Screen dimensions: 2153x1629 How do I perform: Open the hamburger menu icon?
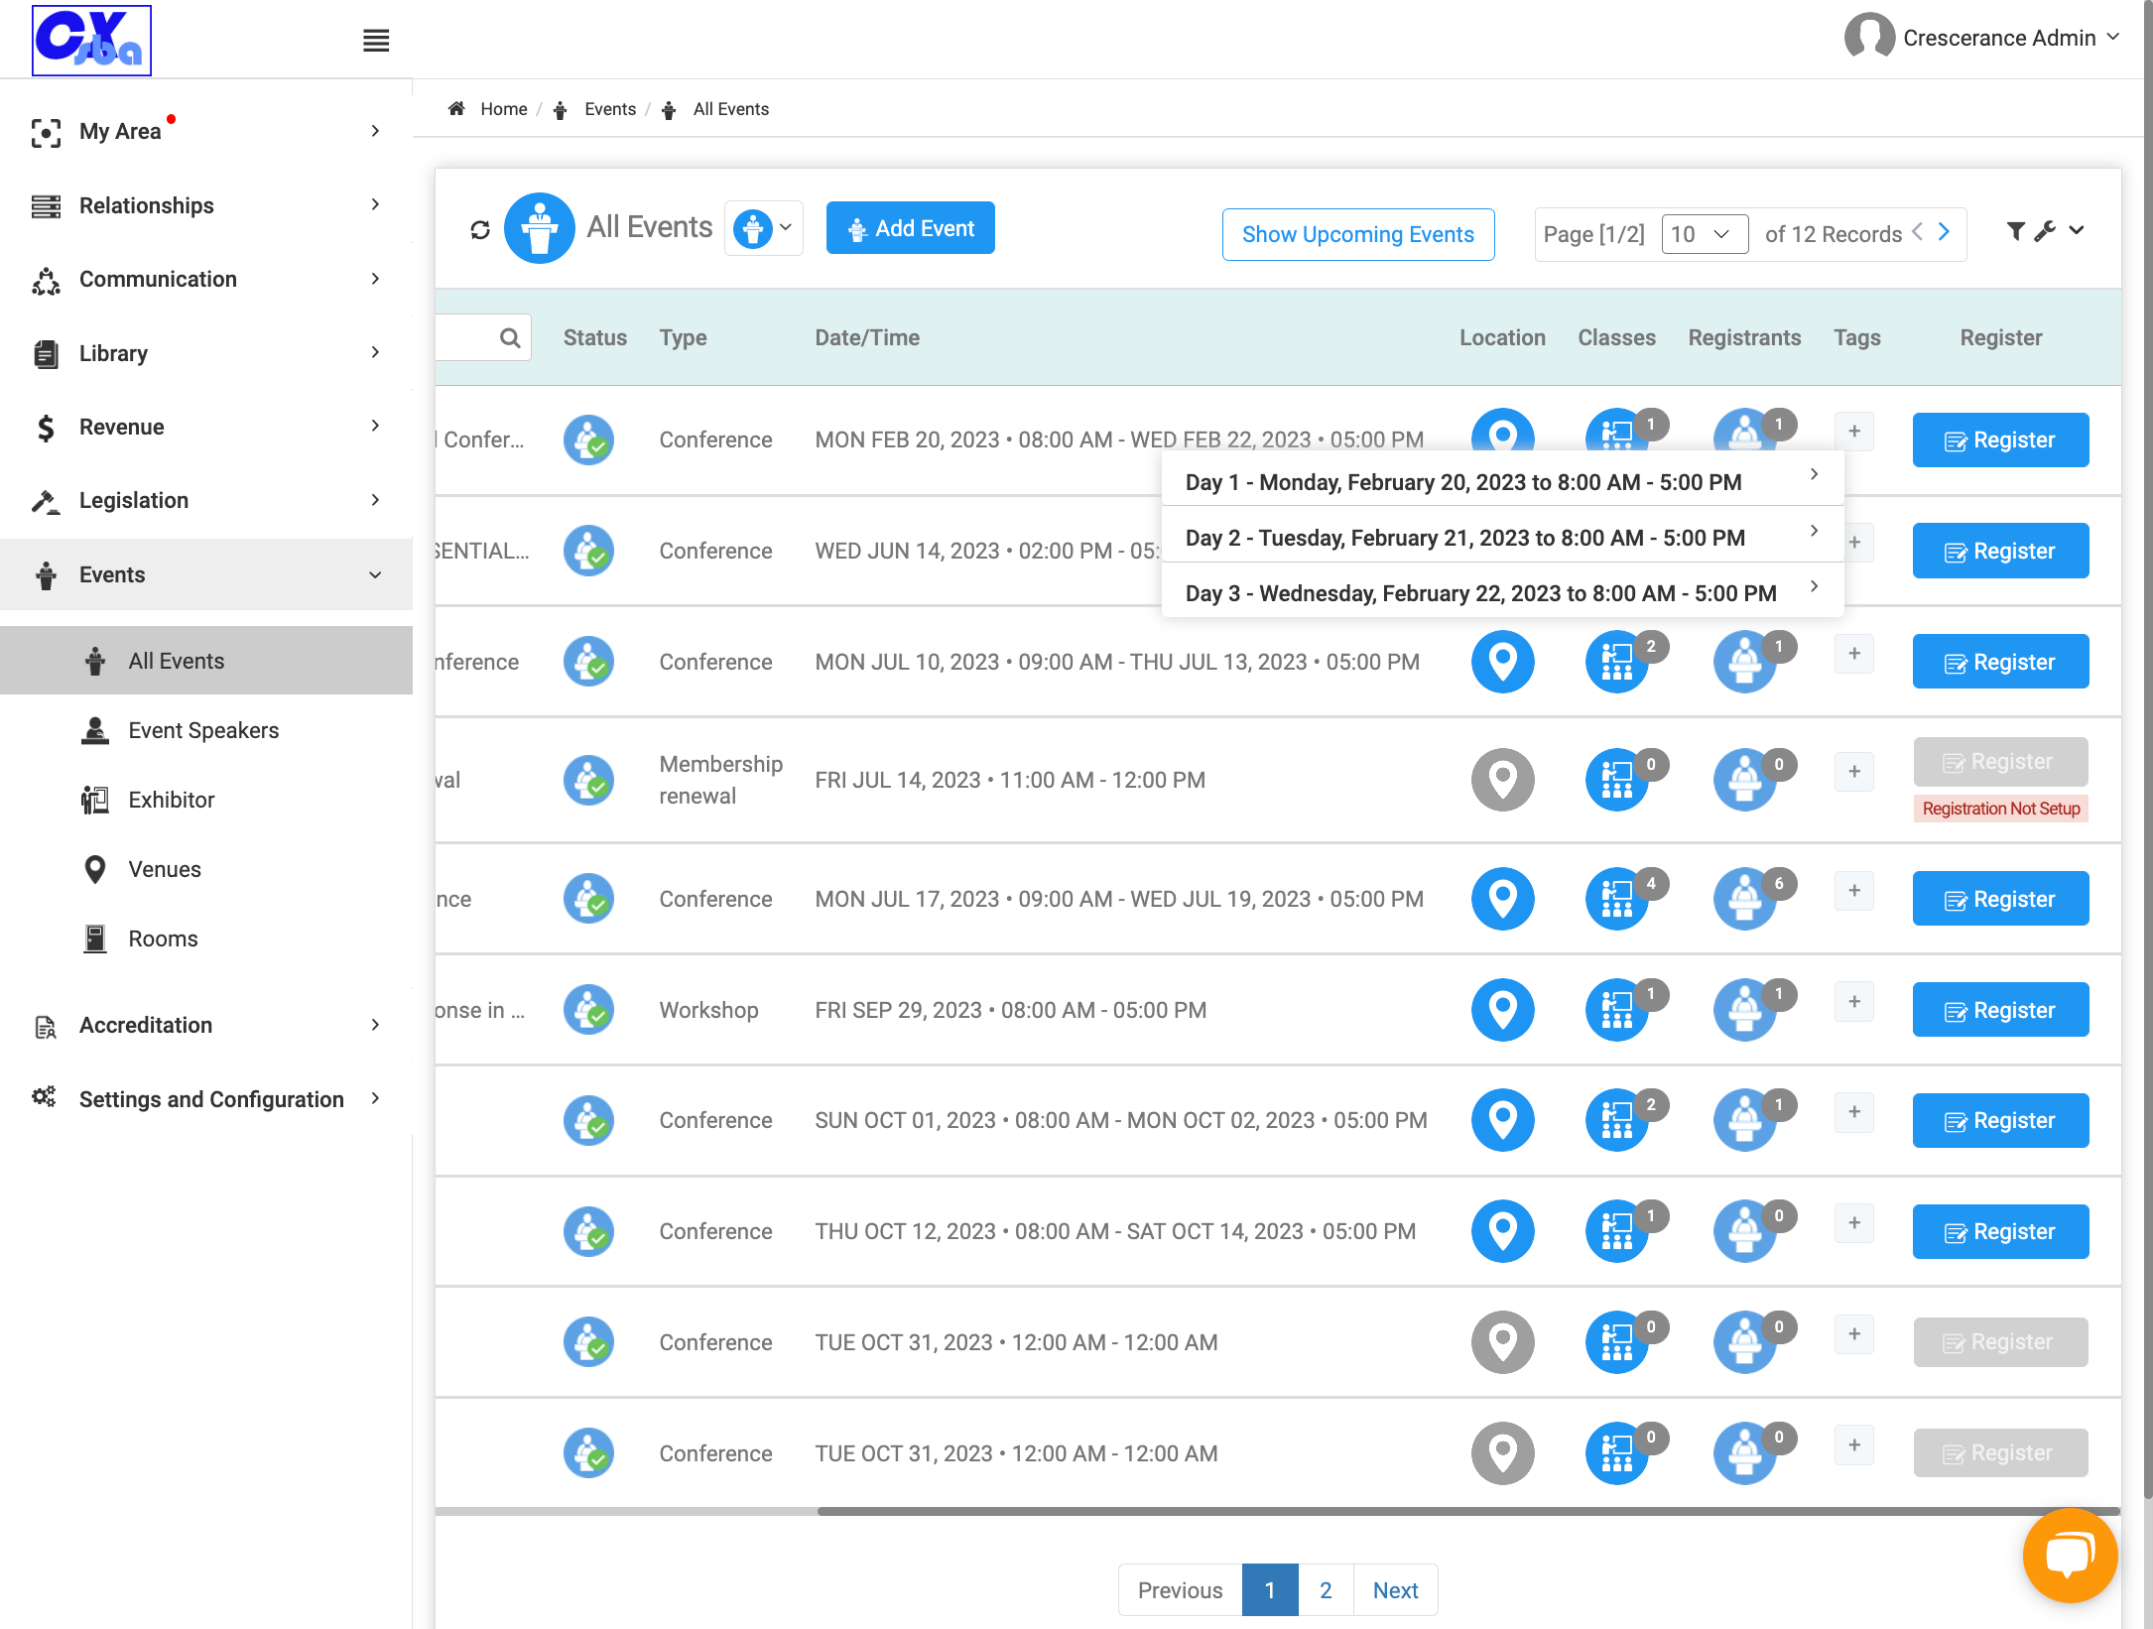click(x=376, y=41)
